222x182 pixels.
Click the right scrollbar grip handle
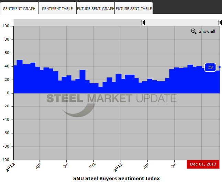click(x=220, y=23)
